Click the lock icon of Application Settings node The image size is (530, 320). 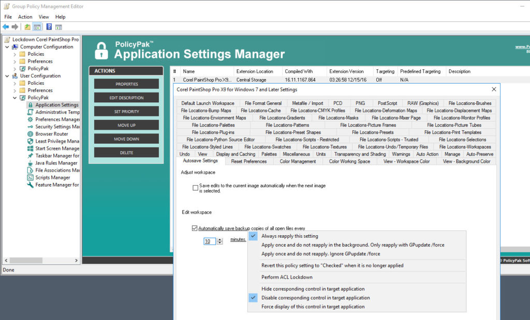point(31,105)
